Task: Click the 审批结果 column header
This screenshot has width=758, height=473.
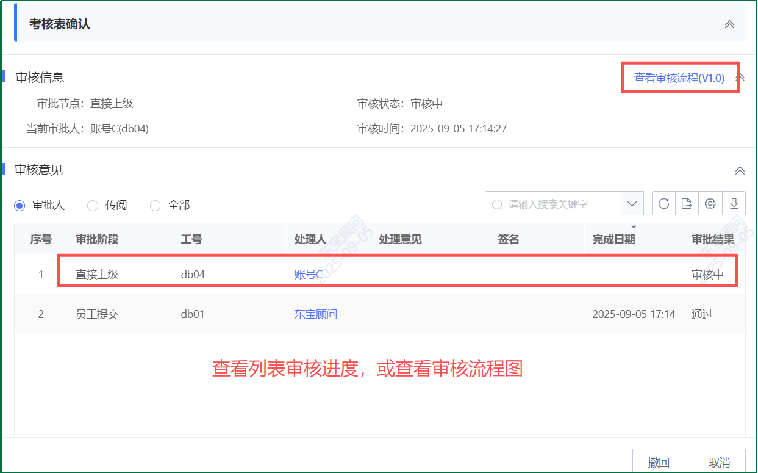Action: pyautogui.click(x=712, y=239)
